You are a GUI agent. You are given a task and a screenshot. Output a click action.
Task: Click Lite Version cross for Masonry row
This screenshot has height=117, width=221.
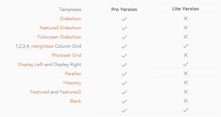[x=186, y=82]
